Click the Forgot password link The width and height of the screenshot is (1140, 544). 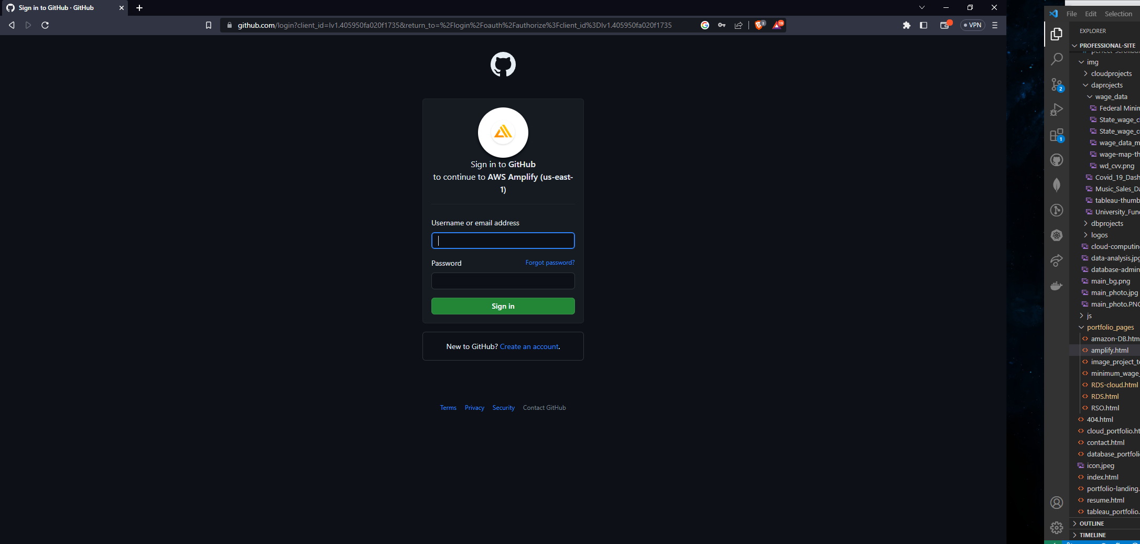click(550, 263)
